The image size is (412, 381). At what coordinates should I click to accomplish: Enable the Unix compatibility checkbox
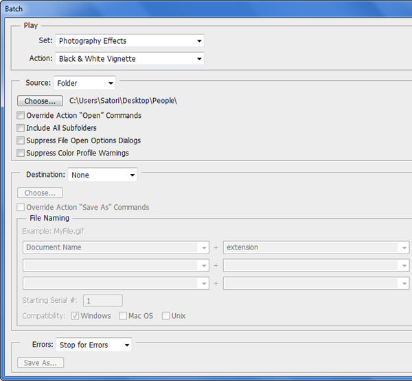click(x=166, y=316)
